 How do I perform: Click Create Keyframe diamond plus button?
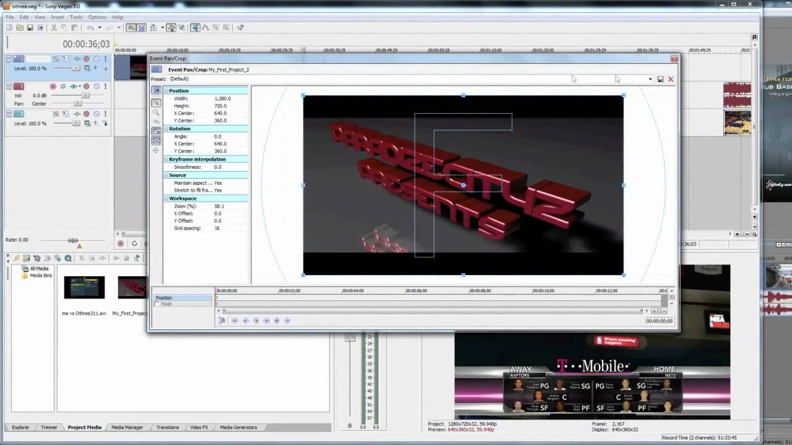coord(277,320)
